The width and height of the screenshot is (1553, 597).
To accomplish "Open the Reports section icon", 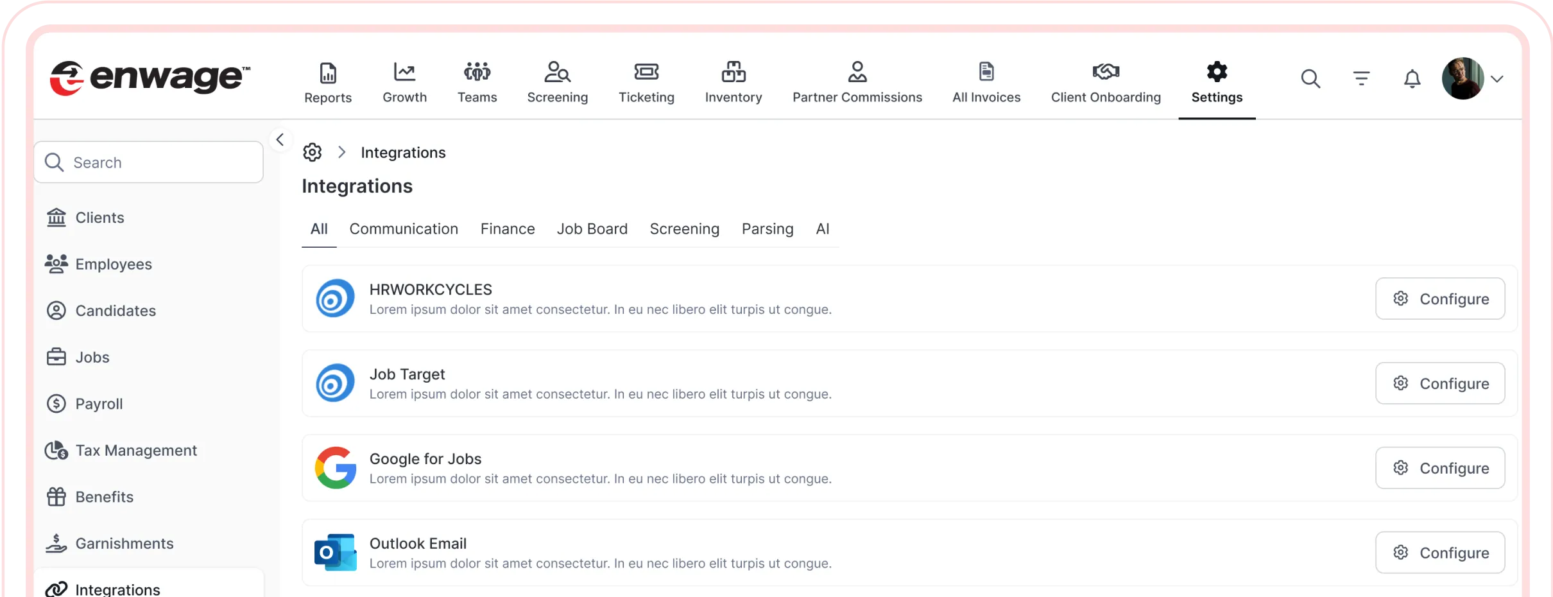I will point(328,73).
